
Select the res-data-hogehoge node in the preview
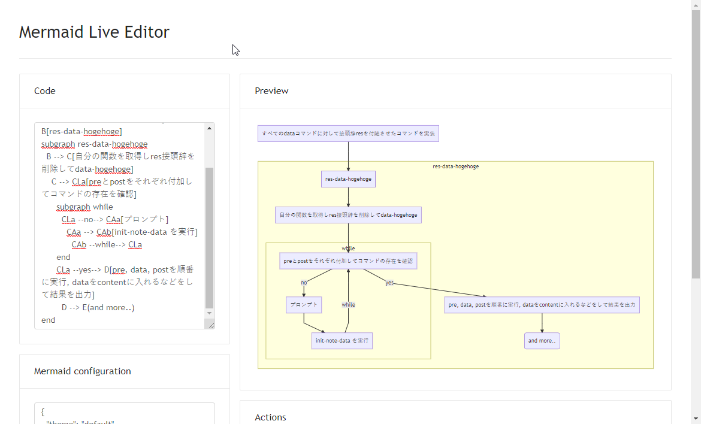point(348,179)
